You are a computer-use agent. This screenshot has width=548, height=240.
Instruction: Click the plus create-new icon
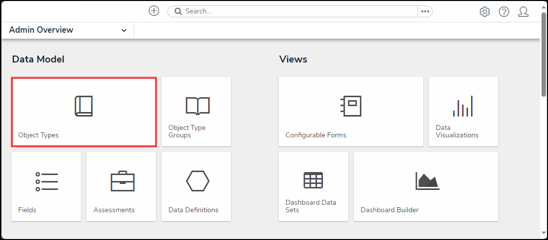(154, 11)
